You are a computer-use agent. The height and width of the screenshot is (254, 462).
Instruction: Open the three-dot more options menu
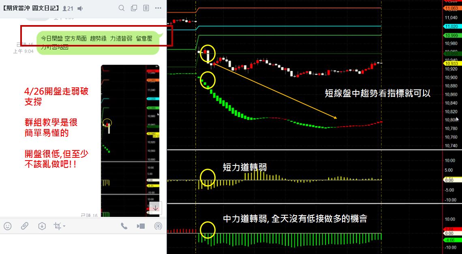158,8
